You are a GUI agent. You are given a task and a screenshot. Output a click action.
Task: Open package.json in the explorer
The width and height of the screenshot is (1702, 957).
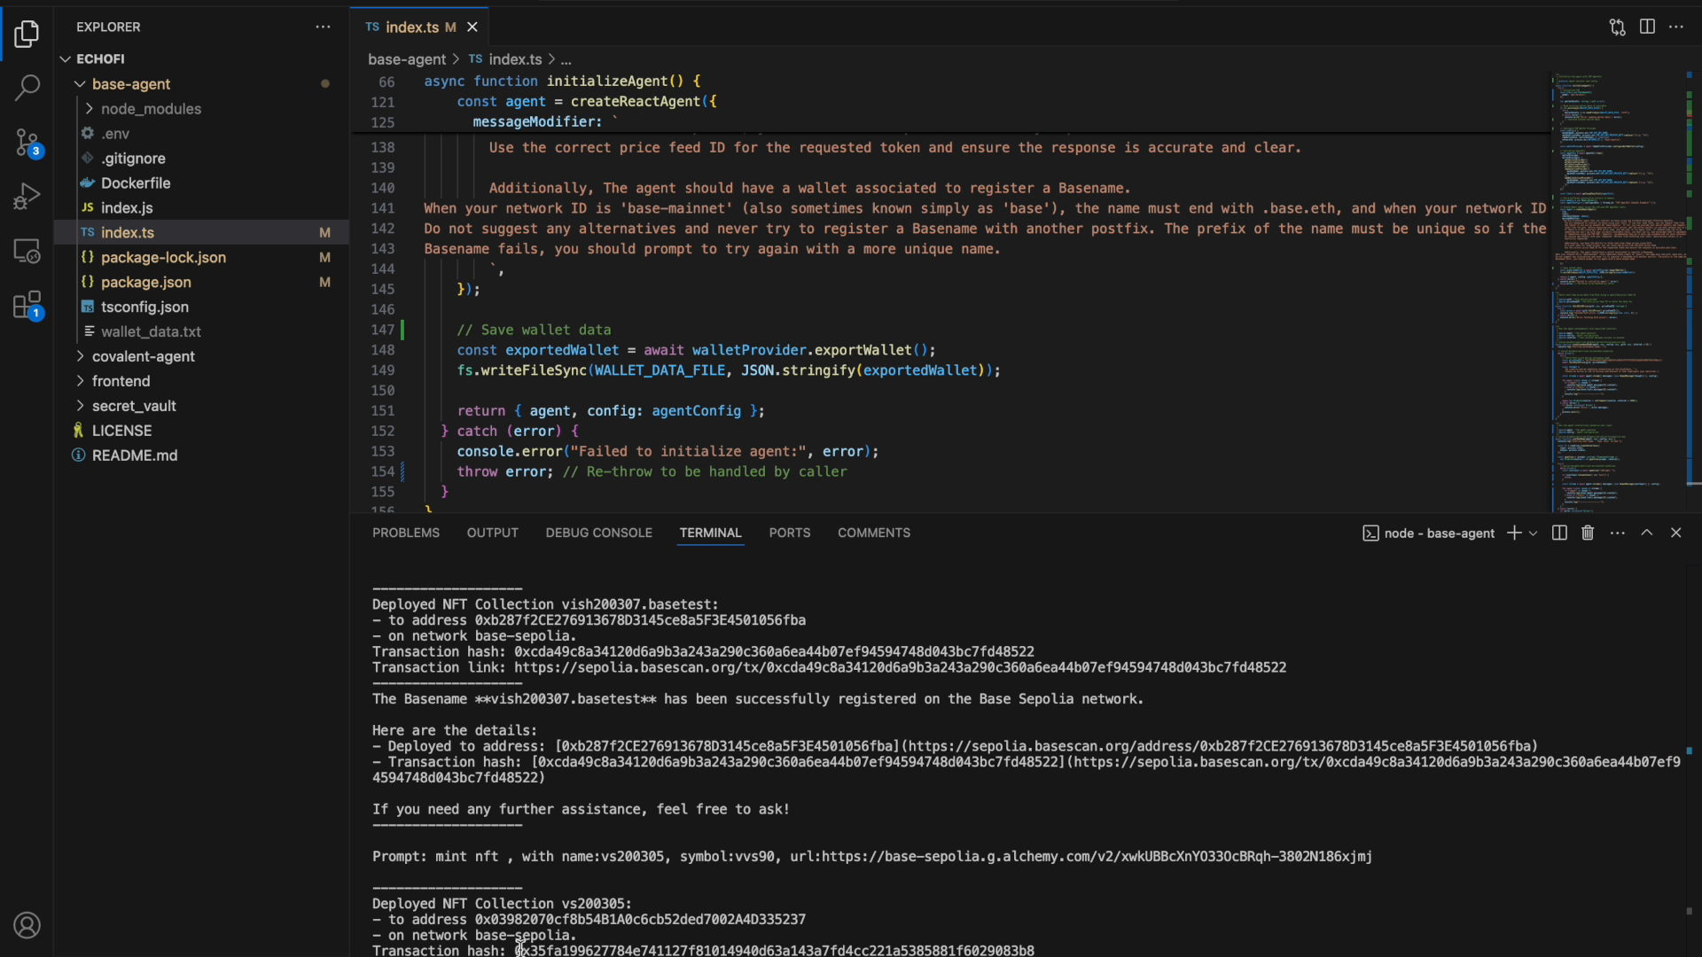coord(200,282)
